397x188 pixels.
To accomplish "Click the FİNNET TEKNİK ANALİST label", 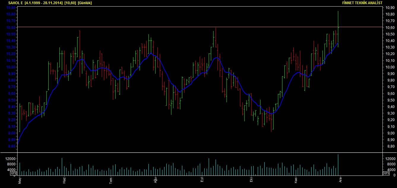I will coord(362,3).
